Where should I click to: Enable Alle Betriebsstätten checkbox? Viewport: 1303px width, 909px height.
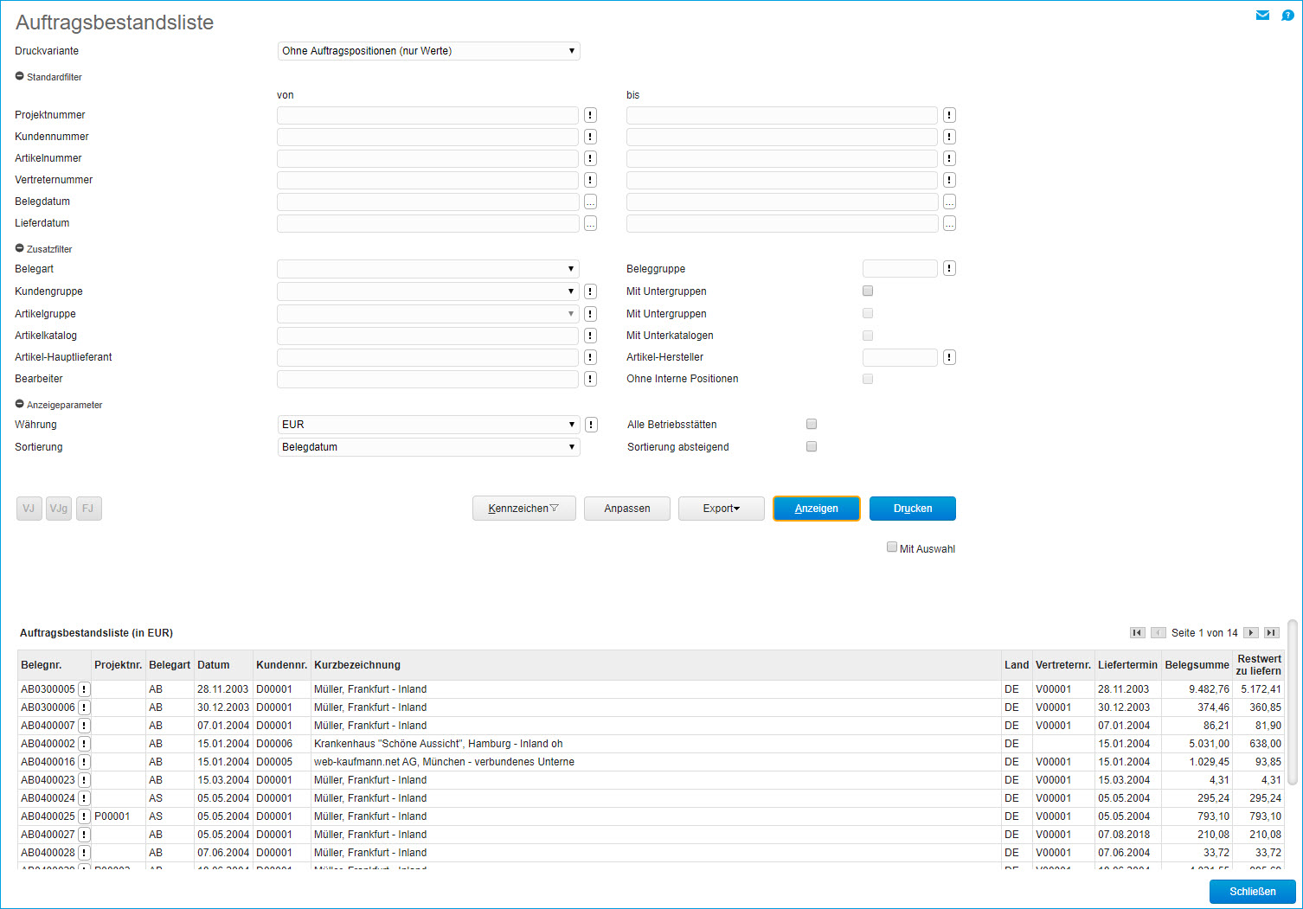812,424
